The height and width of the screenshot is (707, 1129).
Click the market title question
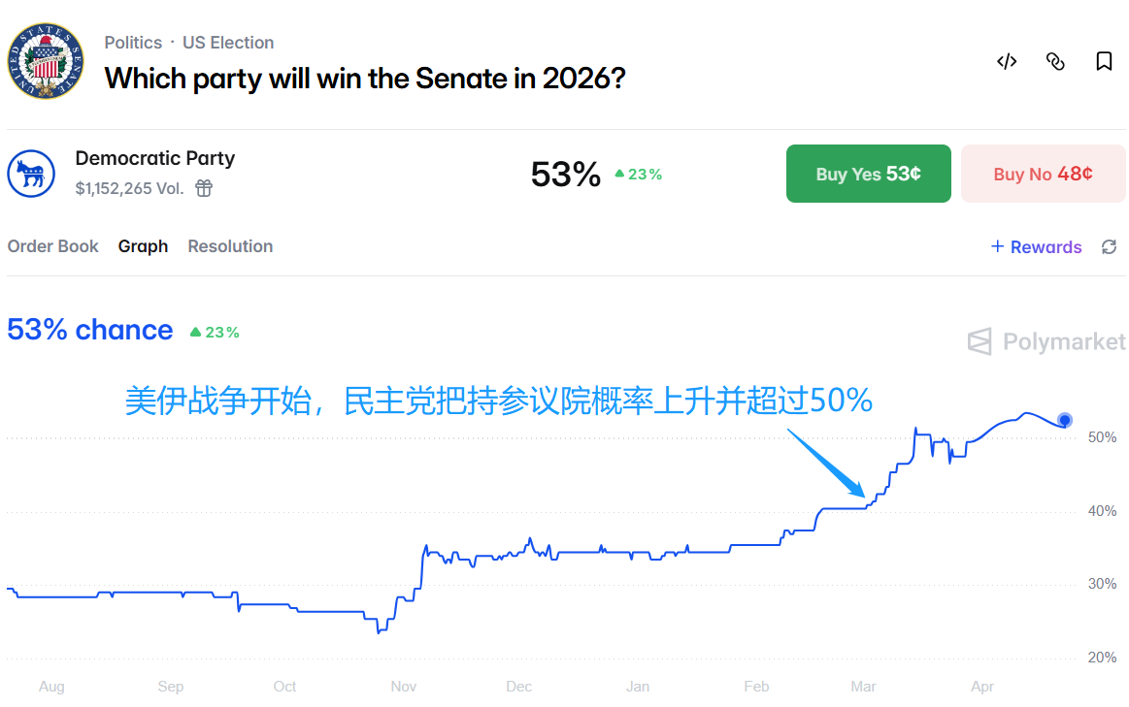coord(364,78)
